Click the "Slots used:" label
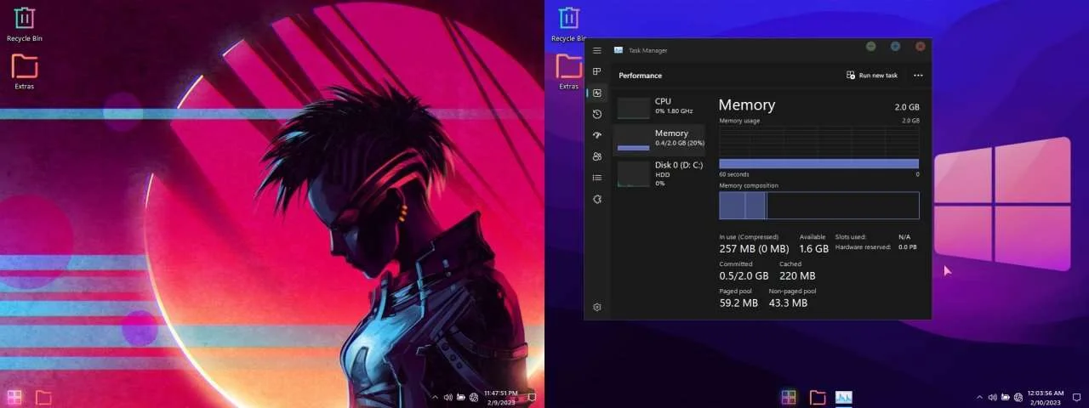The width and height of the screenshot is (1089, 408). click(851, 236)
